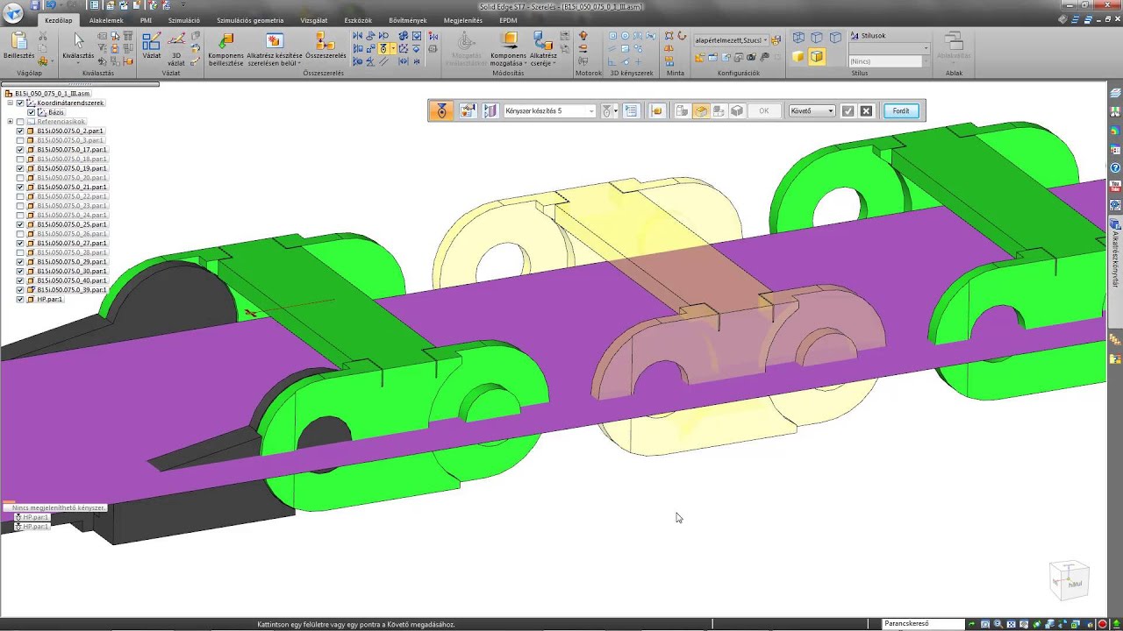Click the Alkatrész cseréje icon
Viewport: 1123px width, 631px height.
click(543, 41)
